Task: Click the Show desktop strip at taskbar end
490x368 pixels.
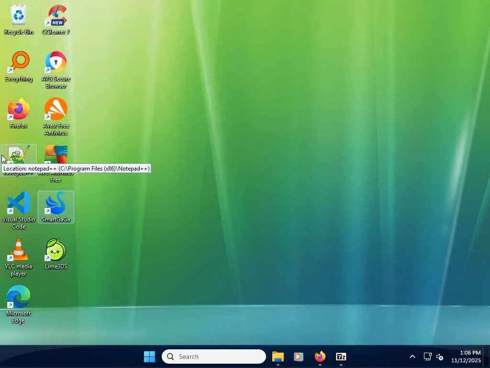Action: (488, 356)
